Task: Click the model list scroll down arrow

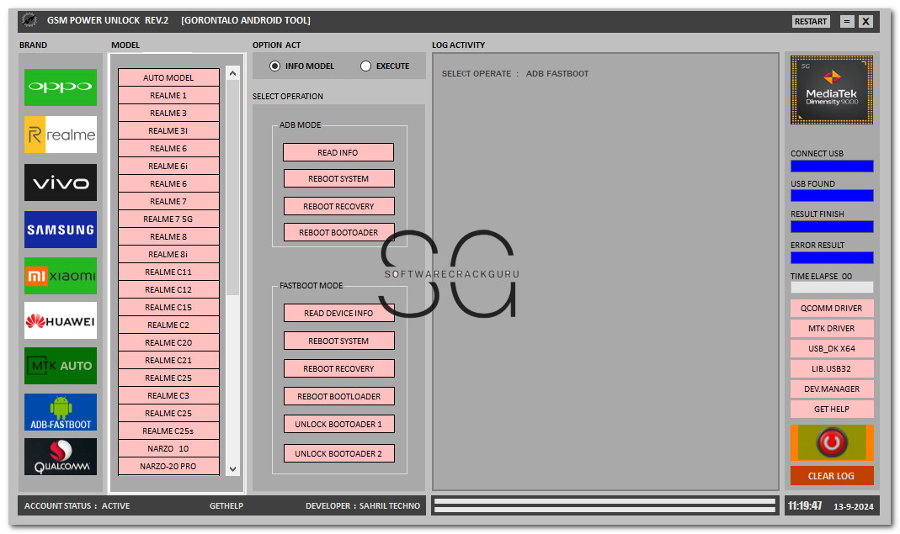Action: click(232, 468)
